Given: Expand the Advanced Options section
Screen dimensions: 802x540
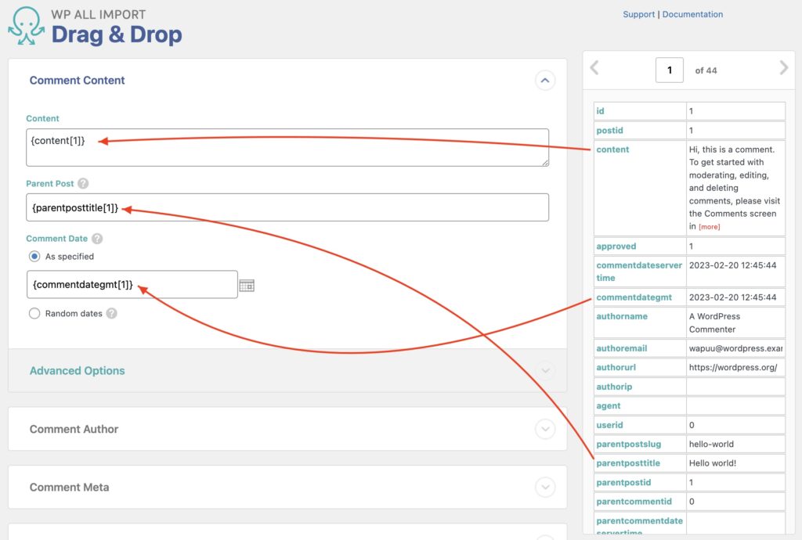Looking at the screenshot, I should point(77,371).
